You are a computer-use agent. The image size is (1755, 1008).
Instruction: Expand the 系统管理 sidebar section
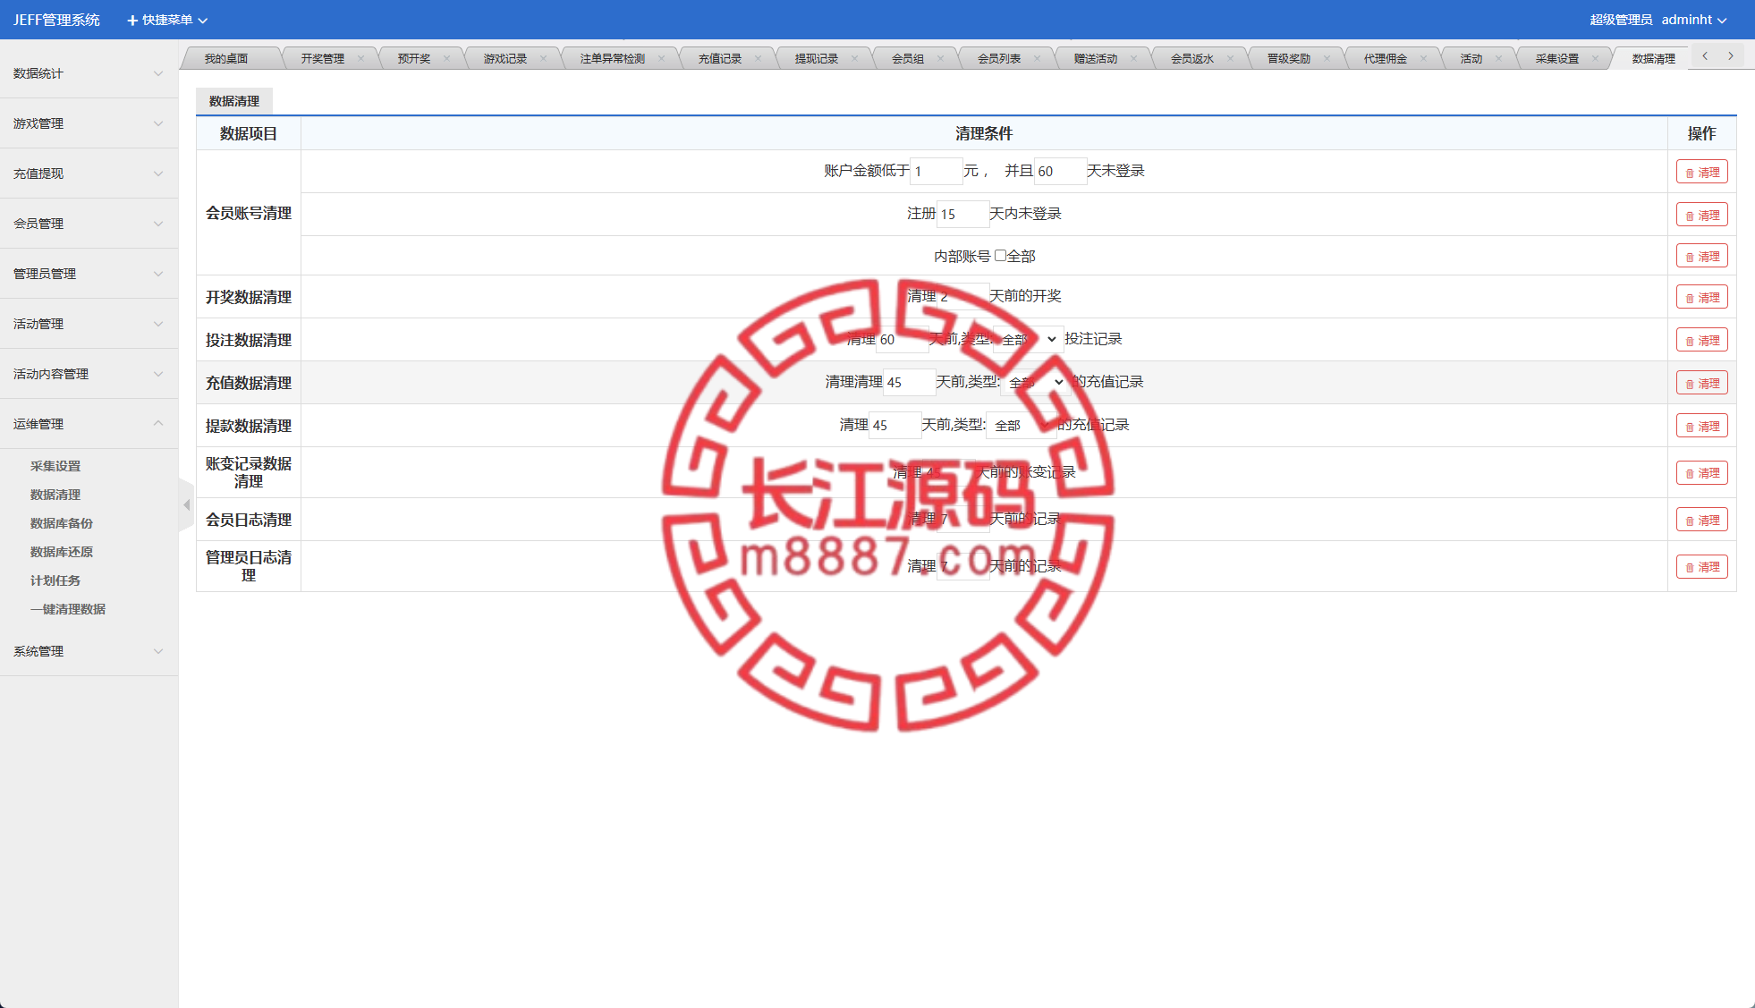pyautogui.click(x=89, y=651)
